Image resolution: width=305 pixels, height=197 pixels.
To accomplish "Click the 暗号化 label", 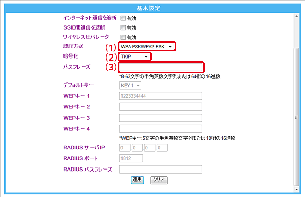I will [x=71, y=56].
